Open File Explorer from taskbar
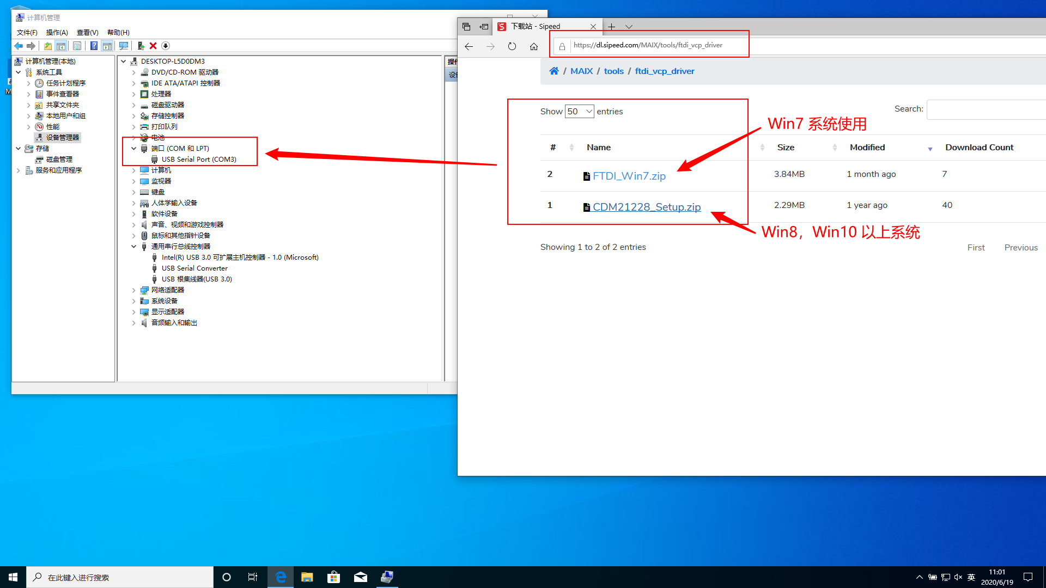The image size is (1046, 588). point(307,577)
